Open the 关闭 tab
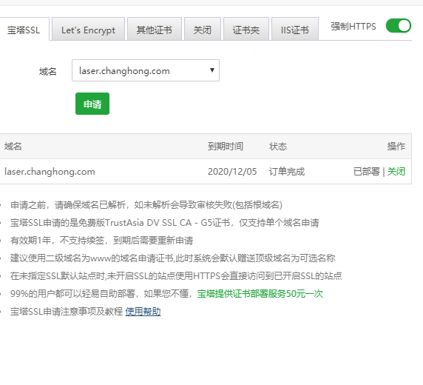The height and width of the screenshot is (385, 423). (203, 30)
